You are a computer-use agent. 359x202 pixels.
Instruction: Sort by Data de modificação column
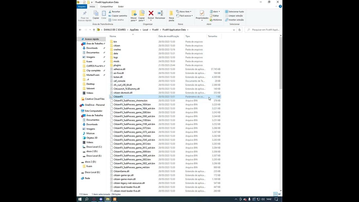point(169,36)
